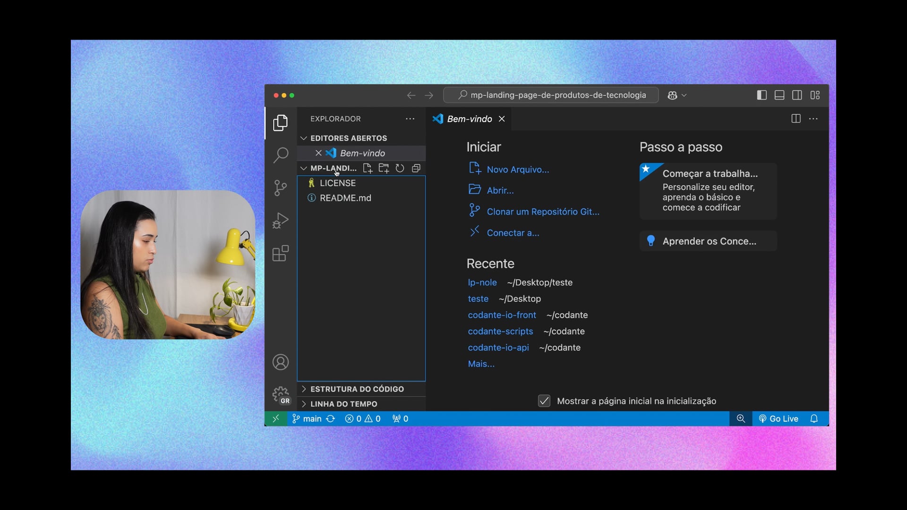
Task: Open the Run and Debug view
Action: (281, 221)
